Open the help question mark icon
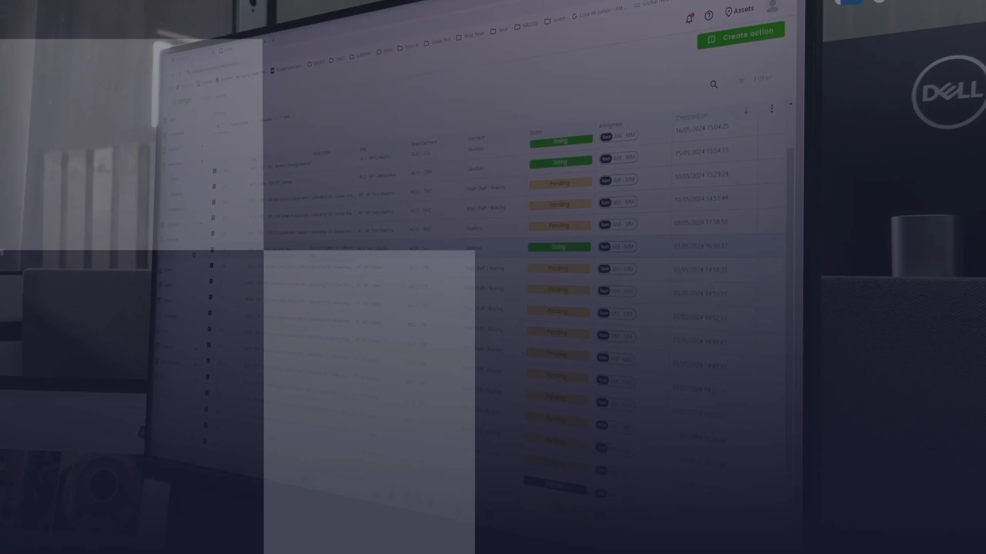The width and height of the screenshot is (986, 554). (709, 15)
